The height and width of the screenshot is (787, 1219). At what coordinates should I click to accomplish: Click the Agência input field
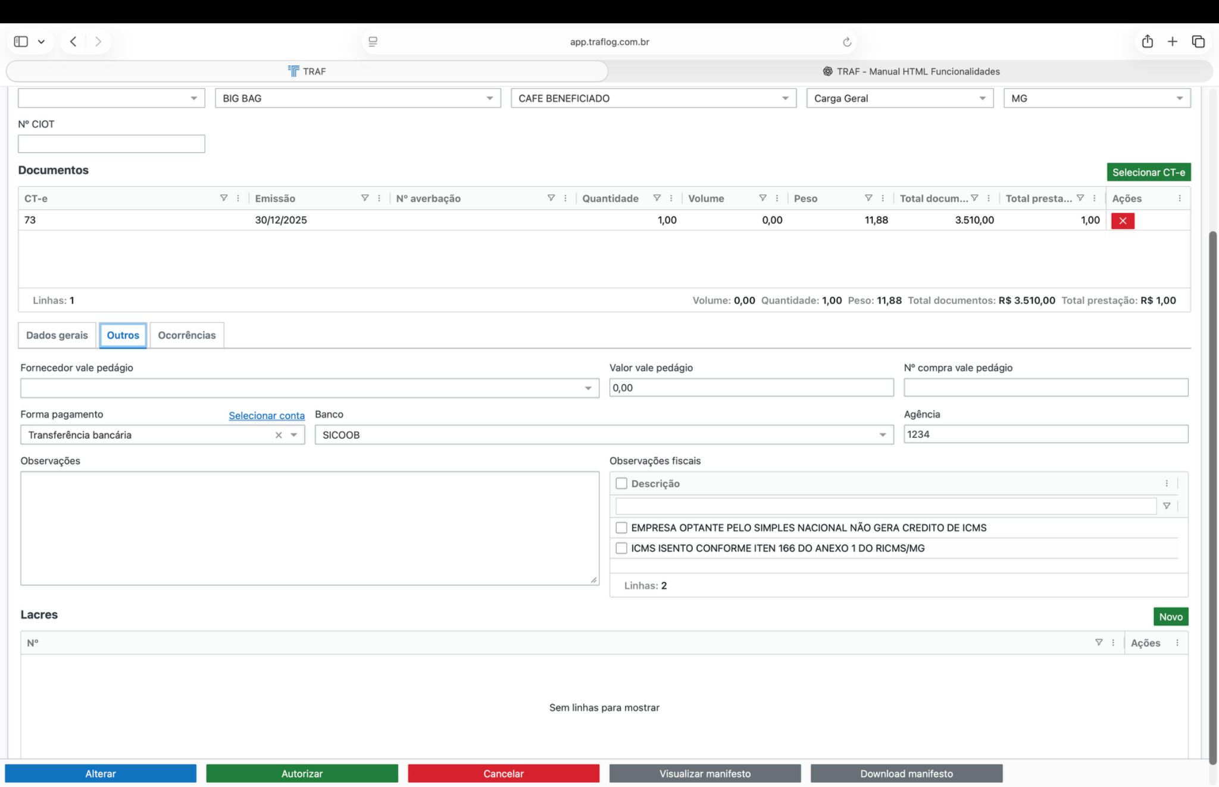click(x=1045, y=434)
